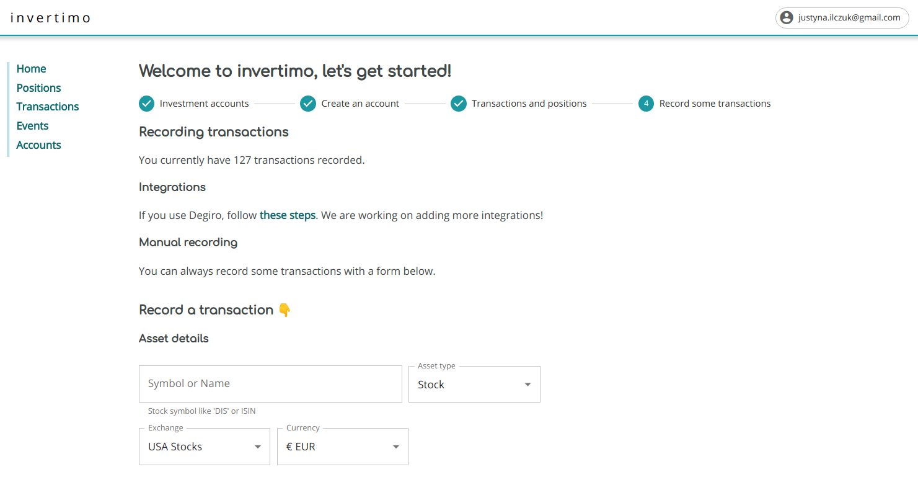Open the Positions page
This screenshot has width=918, height=477.
pos(38,88)
